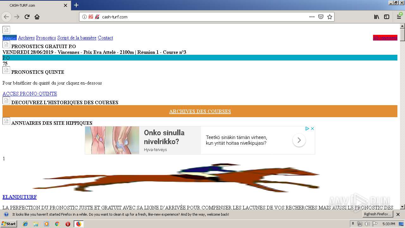The height and width of the screenshot is (228, 405).
Task: Open the Firefox hamburger menu
Action: (399, 17)
